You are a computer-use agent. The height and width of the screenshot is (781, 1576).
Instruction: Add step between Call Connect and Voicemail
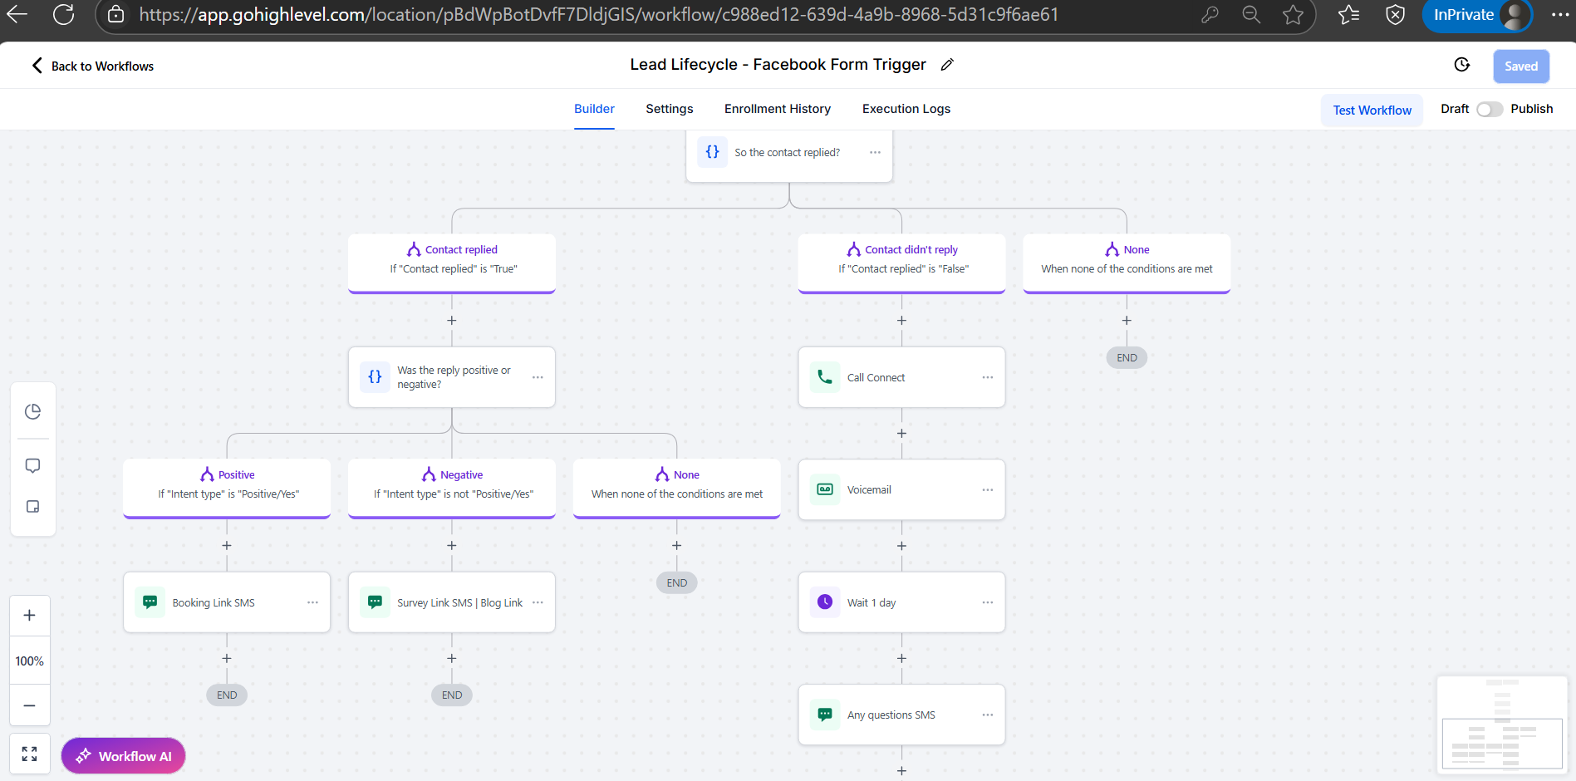point(901,433)
